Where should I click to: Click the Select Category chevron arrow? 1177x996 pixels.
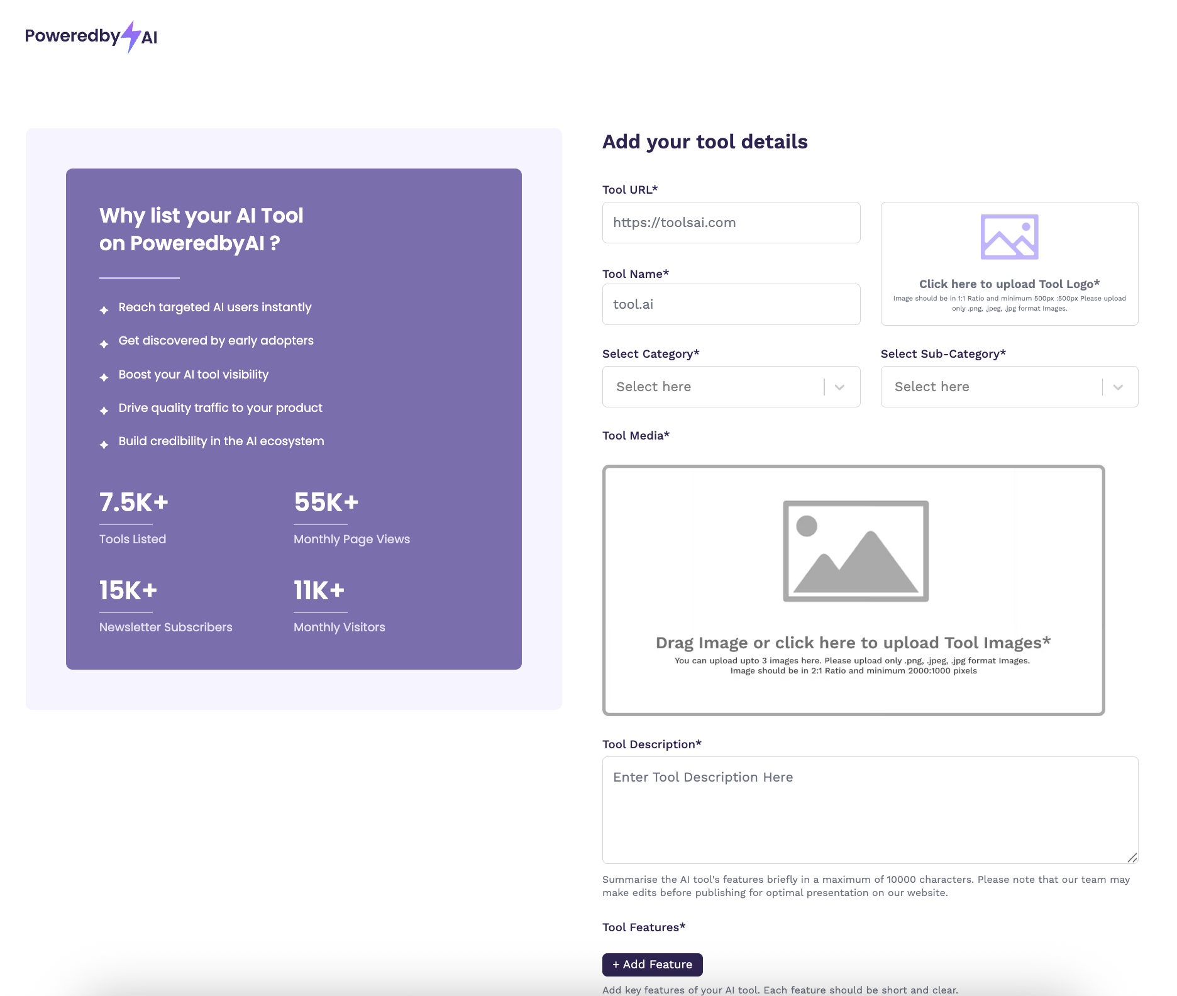click(839, 387)
